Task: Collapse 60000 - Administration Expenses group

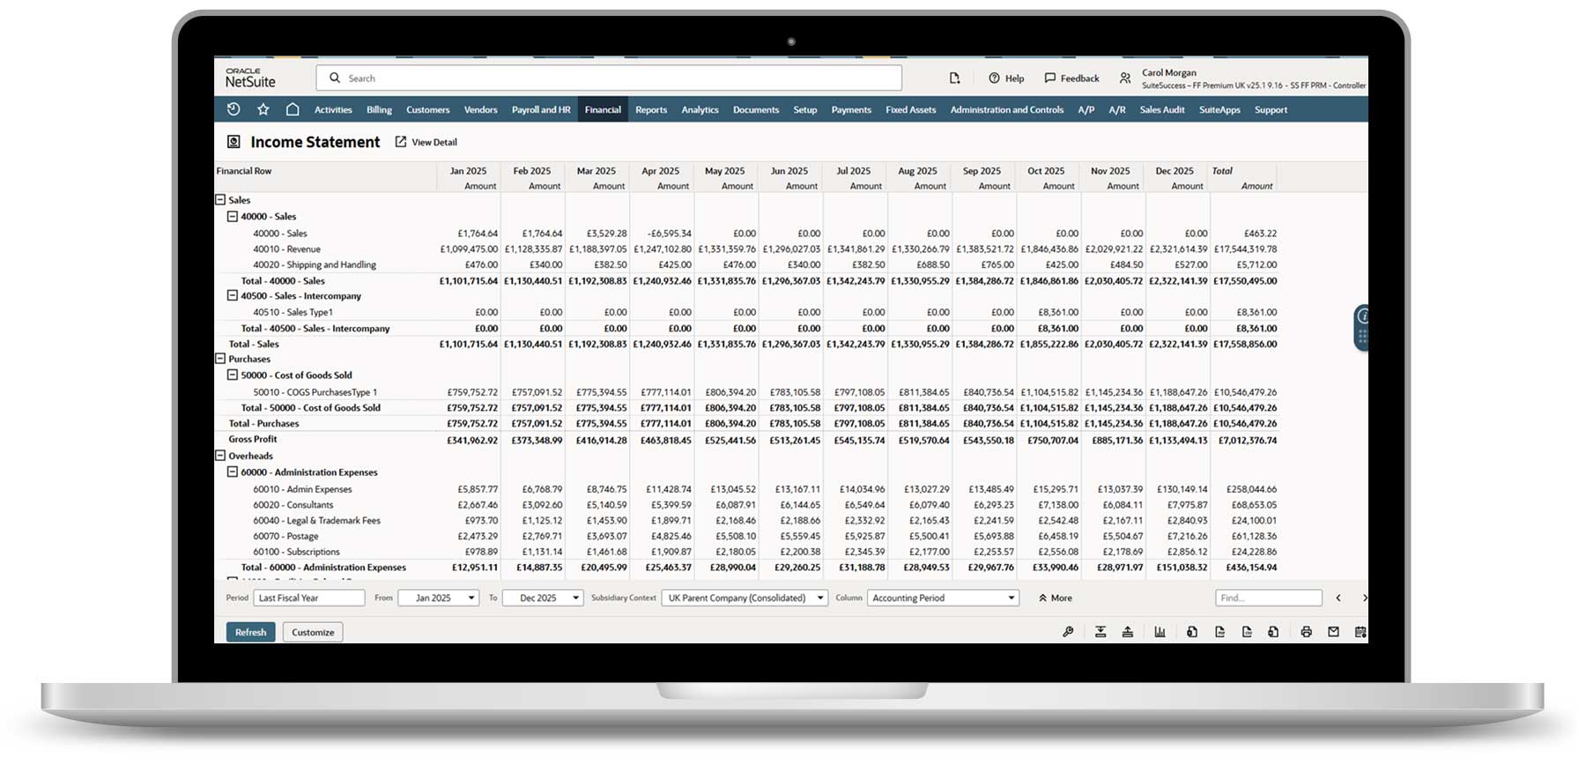Action: pos(233,472)
